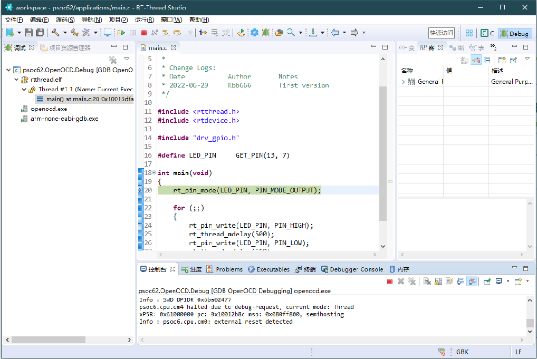Click the Save file icon
The height and width of the screenshot is (359, 537).
29,33
